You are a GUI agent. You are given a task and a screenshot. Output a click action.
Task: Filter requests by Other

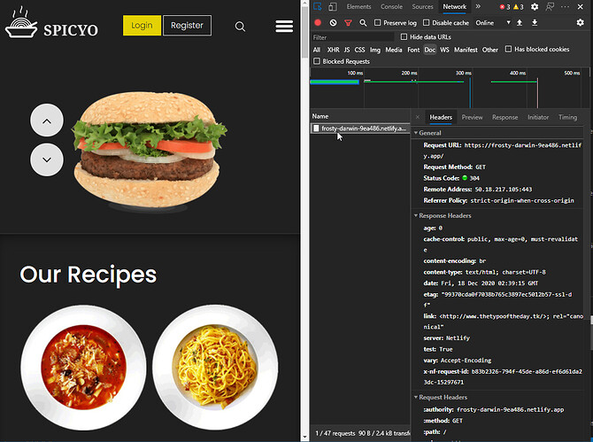tap(490, 50)
